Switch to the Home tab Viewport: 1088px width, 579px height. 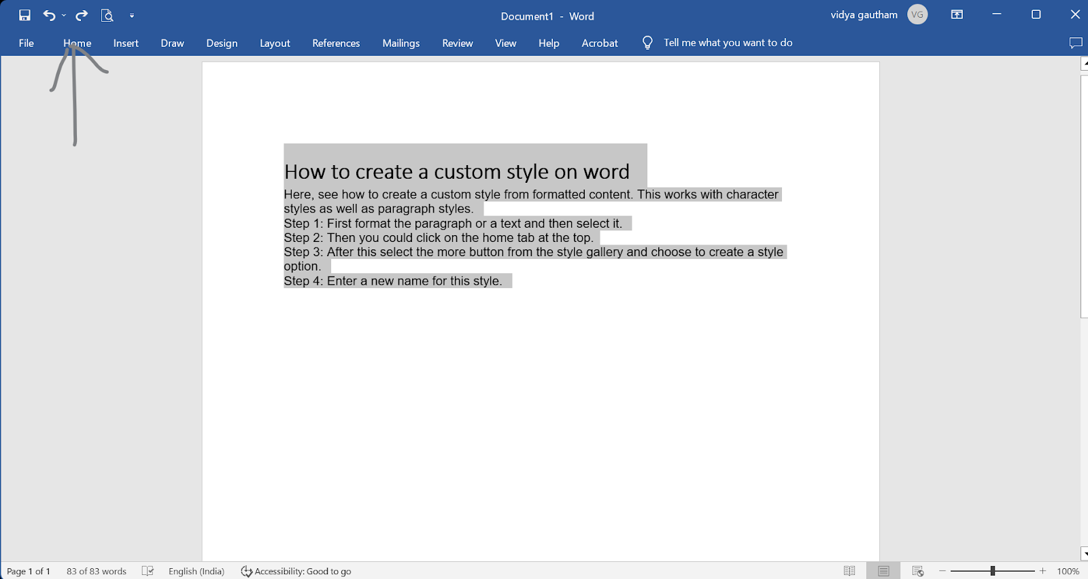point(78,43)
